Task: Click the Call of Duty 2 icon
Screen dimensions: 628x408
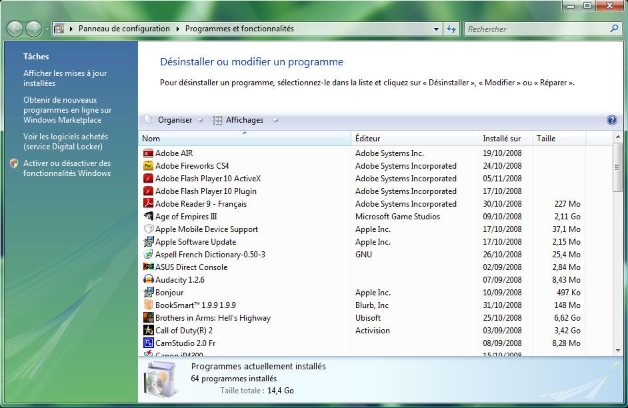Action: [148, 330]
